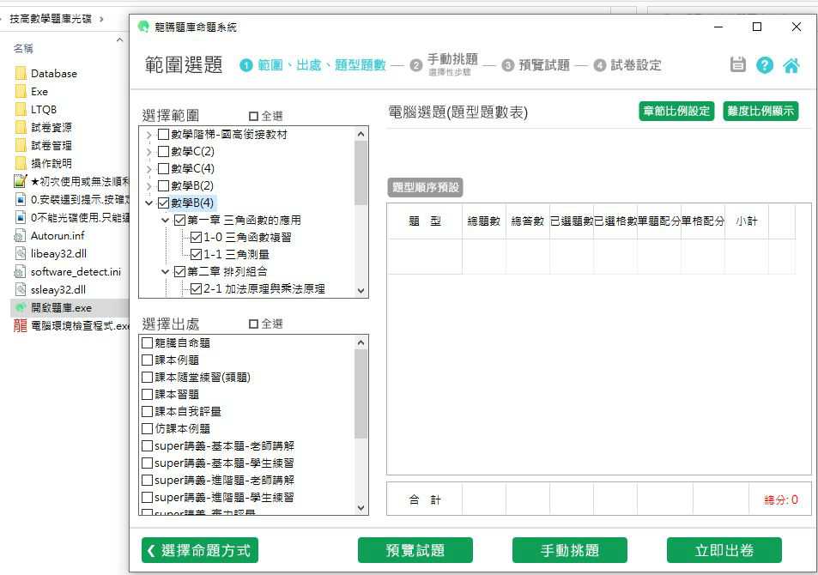Click 技高數學題庫光碟 breadcrumb in explorer
Image resolution: width=818 pixels, height=575 pixels.
click(x=51, y=19)
